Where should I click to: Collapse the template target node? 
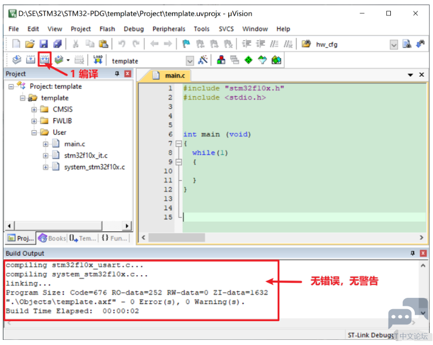coord(23,98)
